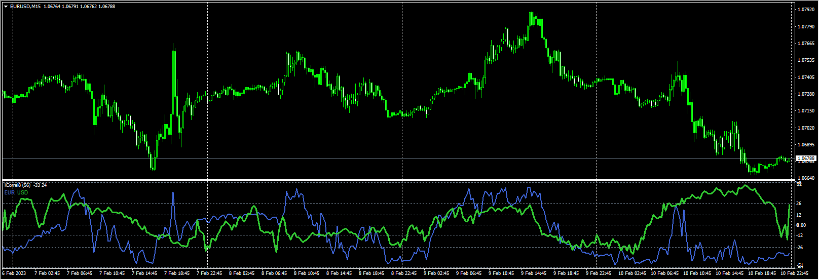
Task: Click the 9 Feb 22:45 time label
Action: (599, 273)
